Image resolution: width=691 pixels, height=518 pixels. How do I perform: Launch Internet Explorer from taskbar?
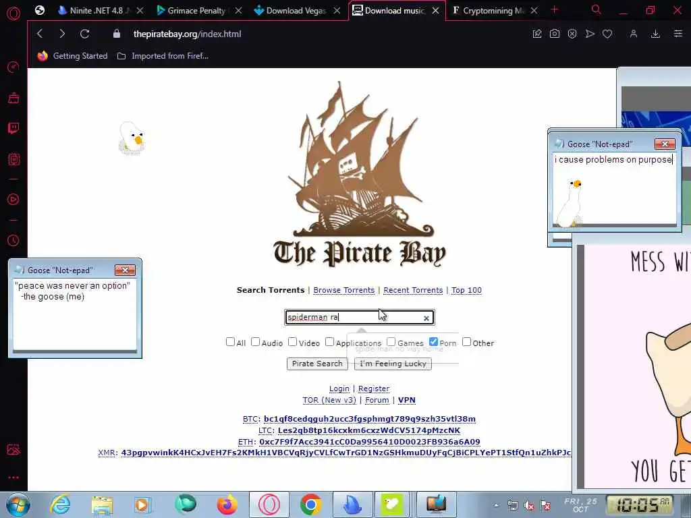[x=60, y=505]
